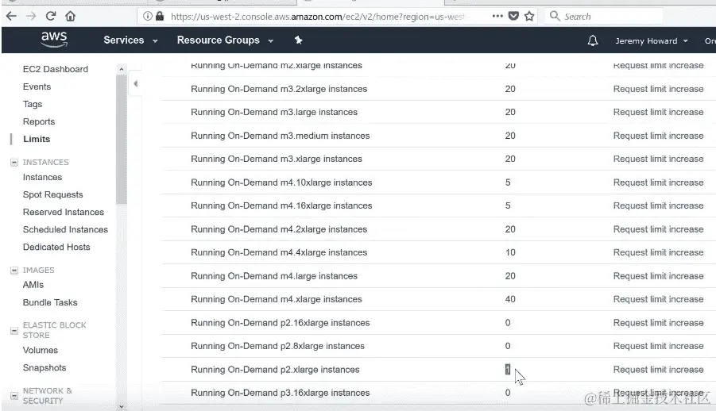The width and height of the screenshot is (716, 411).
Task: Open Snapshots in the sidebar
Action: [45, 367]
